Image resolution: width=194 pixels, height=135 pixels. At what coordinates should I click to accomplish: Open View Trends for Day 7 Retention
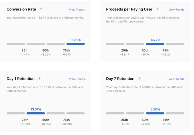(176, 79)
